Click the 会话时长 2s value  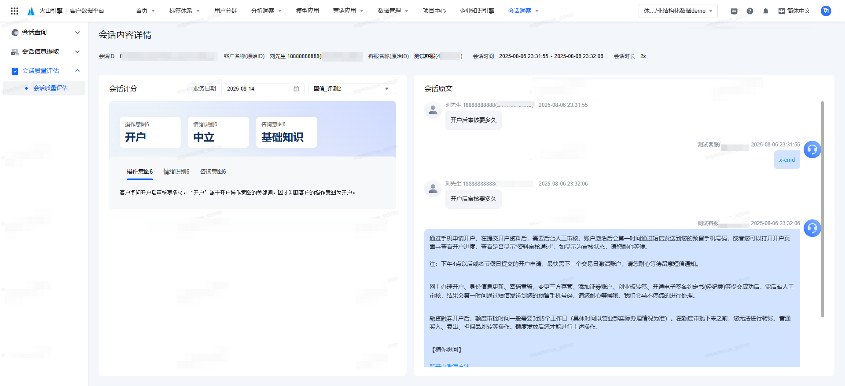coord(643,56)
